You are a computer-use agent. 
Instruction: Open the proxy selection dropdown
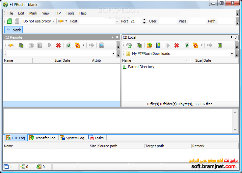pyautogui.click(x=53, y=21)
